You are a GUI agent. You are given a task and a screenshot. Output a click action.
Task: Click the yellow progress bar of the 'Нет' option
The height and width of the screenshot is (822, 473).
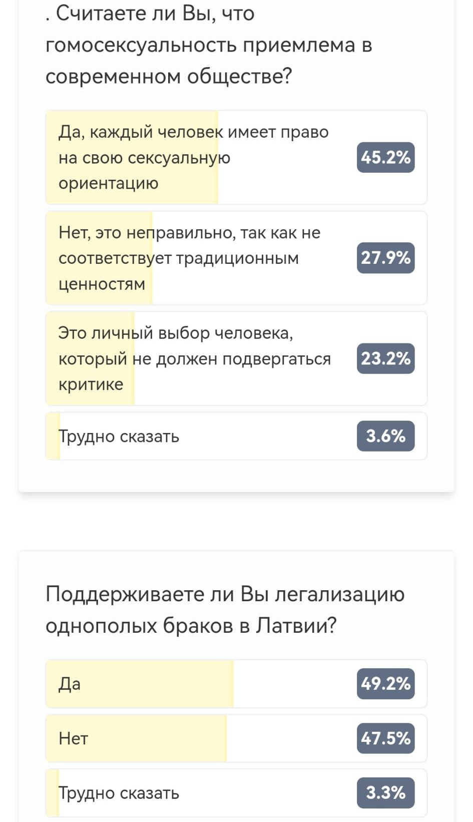[136, 738]
